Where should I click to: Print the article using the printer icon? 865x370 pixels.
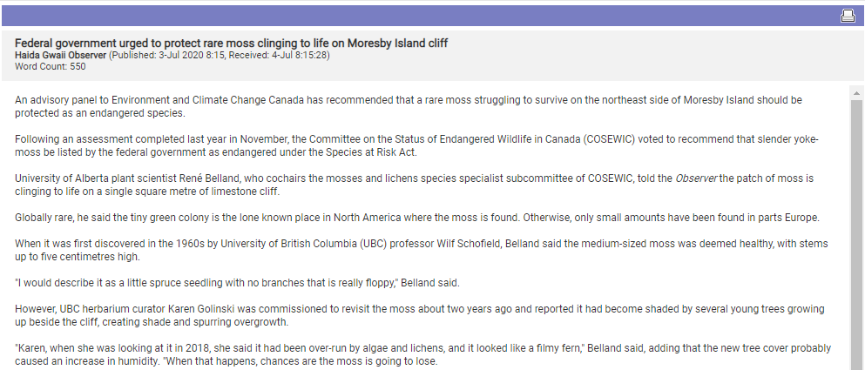pos(848,17)
